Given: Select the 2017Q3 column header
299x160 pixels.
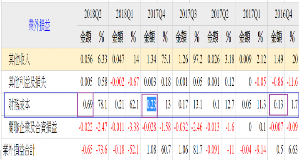Looking at the screenshot, I should tap(188, 14).
